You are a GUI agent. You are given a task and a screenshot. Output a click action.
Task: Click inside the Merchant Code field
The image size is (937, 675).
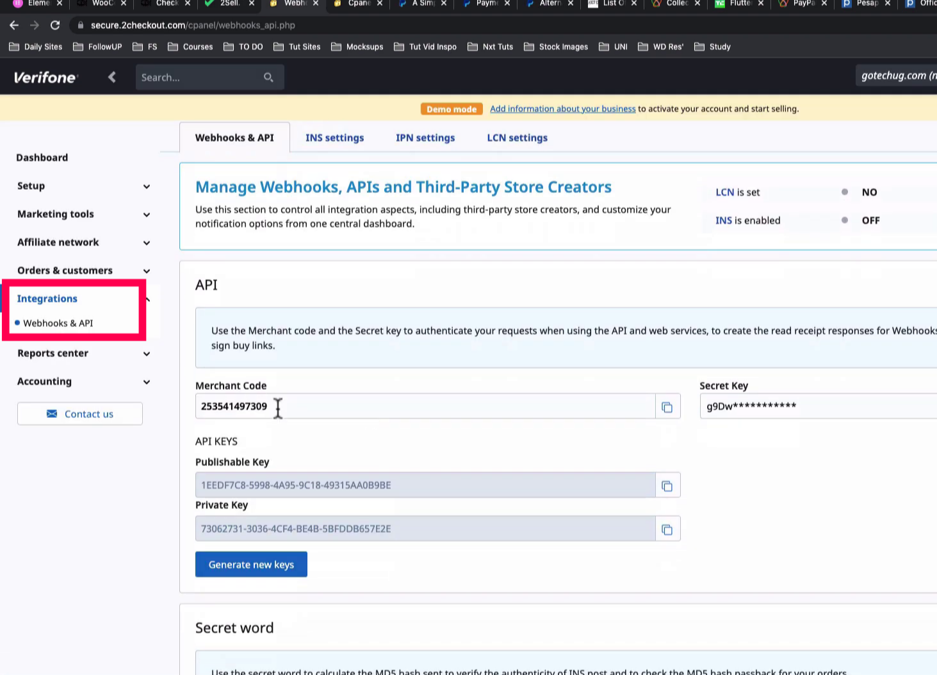[x=425, y=406]
